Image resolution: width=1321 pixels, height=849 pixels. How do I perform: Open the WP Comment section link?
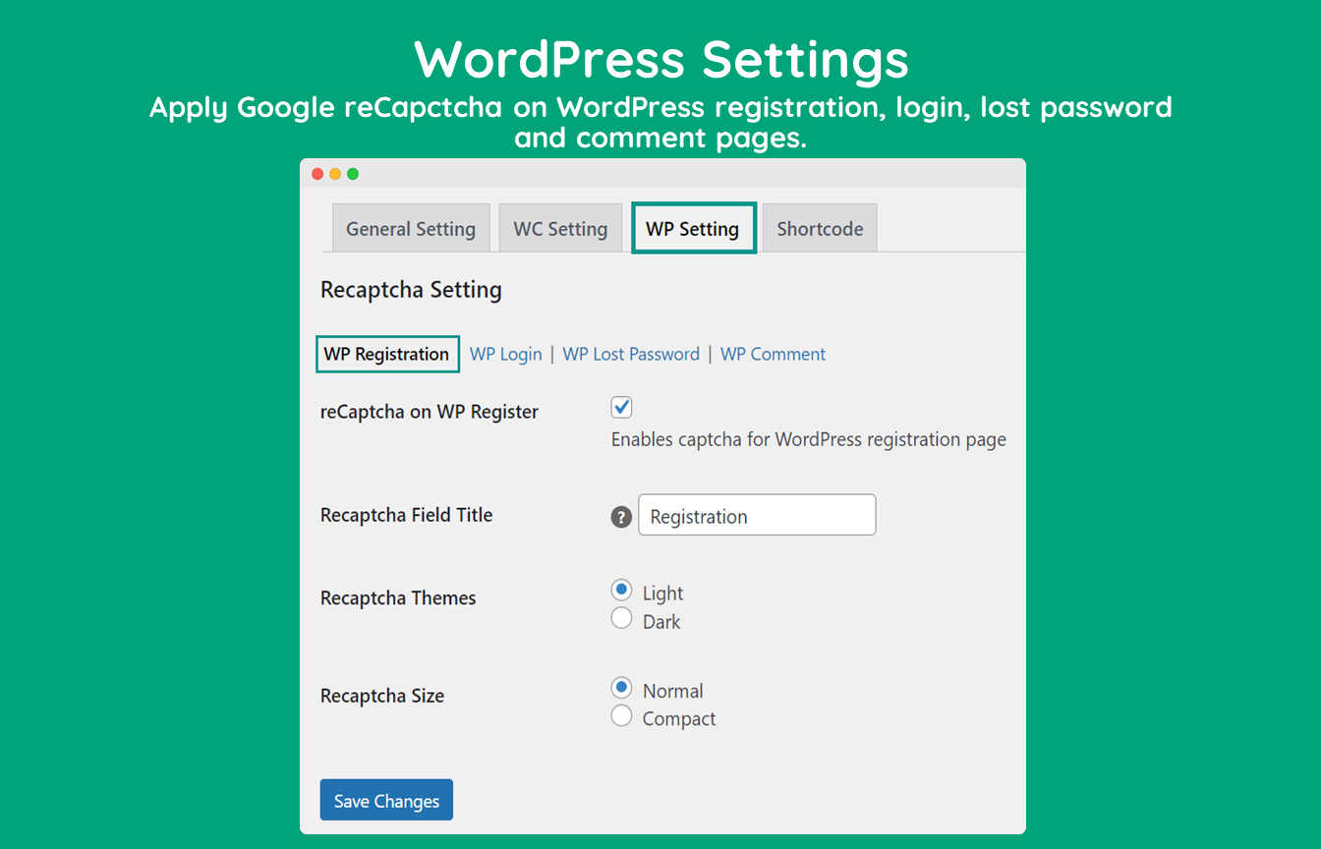tap(773, 354)
